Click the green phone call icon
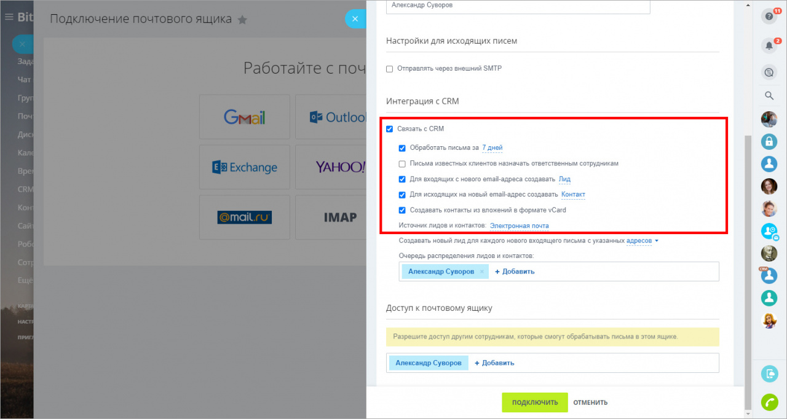This screenshot has height=419, width=787. [769, 402]
